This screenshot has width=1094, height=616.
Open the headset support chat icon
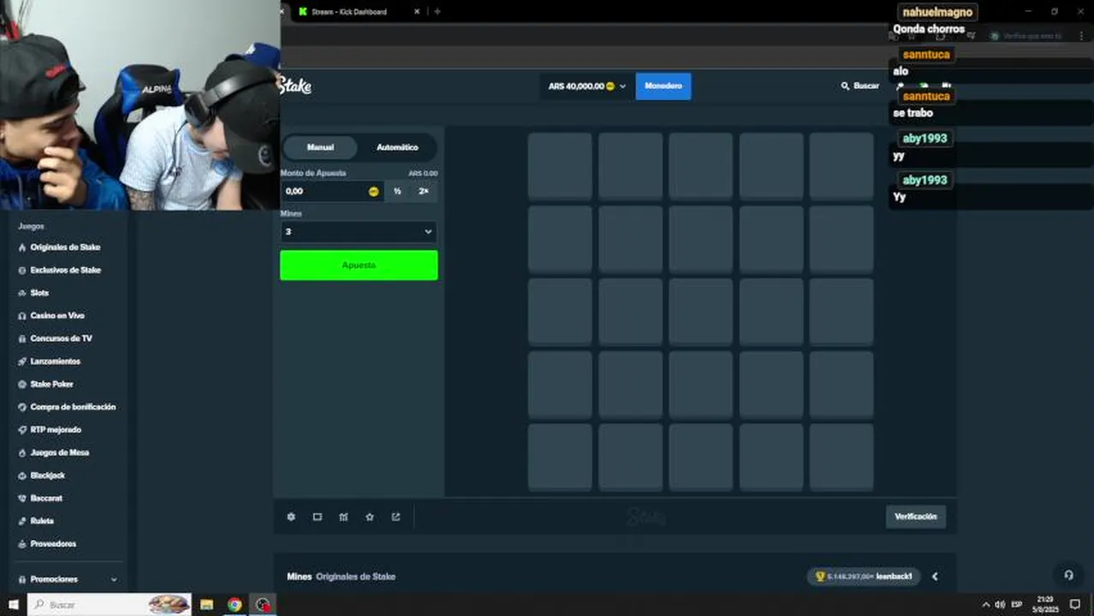pos(1068,575)
